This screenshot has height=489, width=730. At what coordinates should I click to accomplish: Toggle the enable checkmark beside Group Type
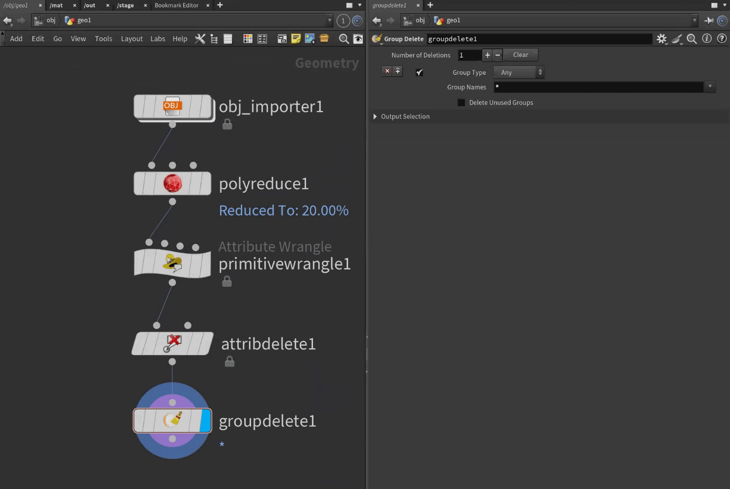point(419,72)
